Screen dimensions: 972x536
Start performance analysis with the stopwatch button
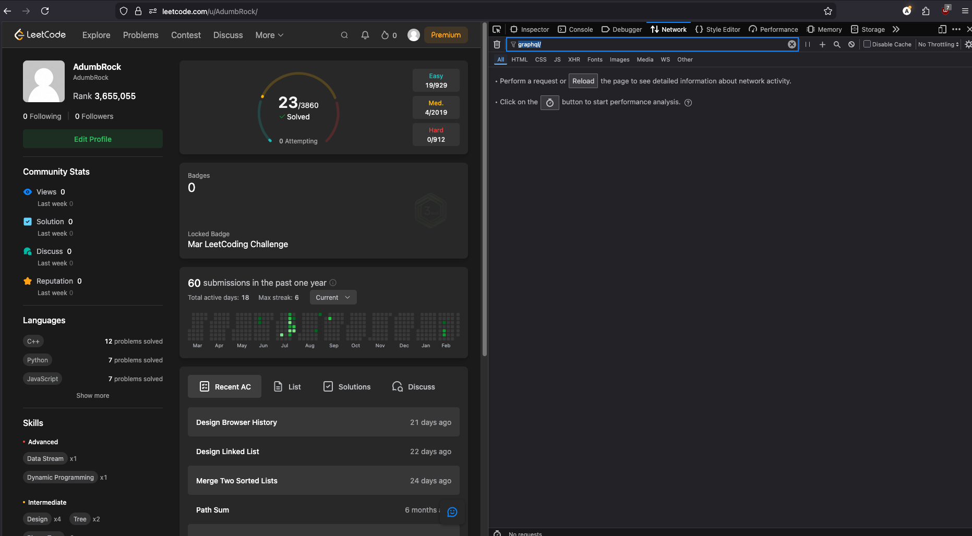click(550, 102)
